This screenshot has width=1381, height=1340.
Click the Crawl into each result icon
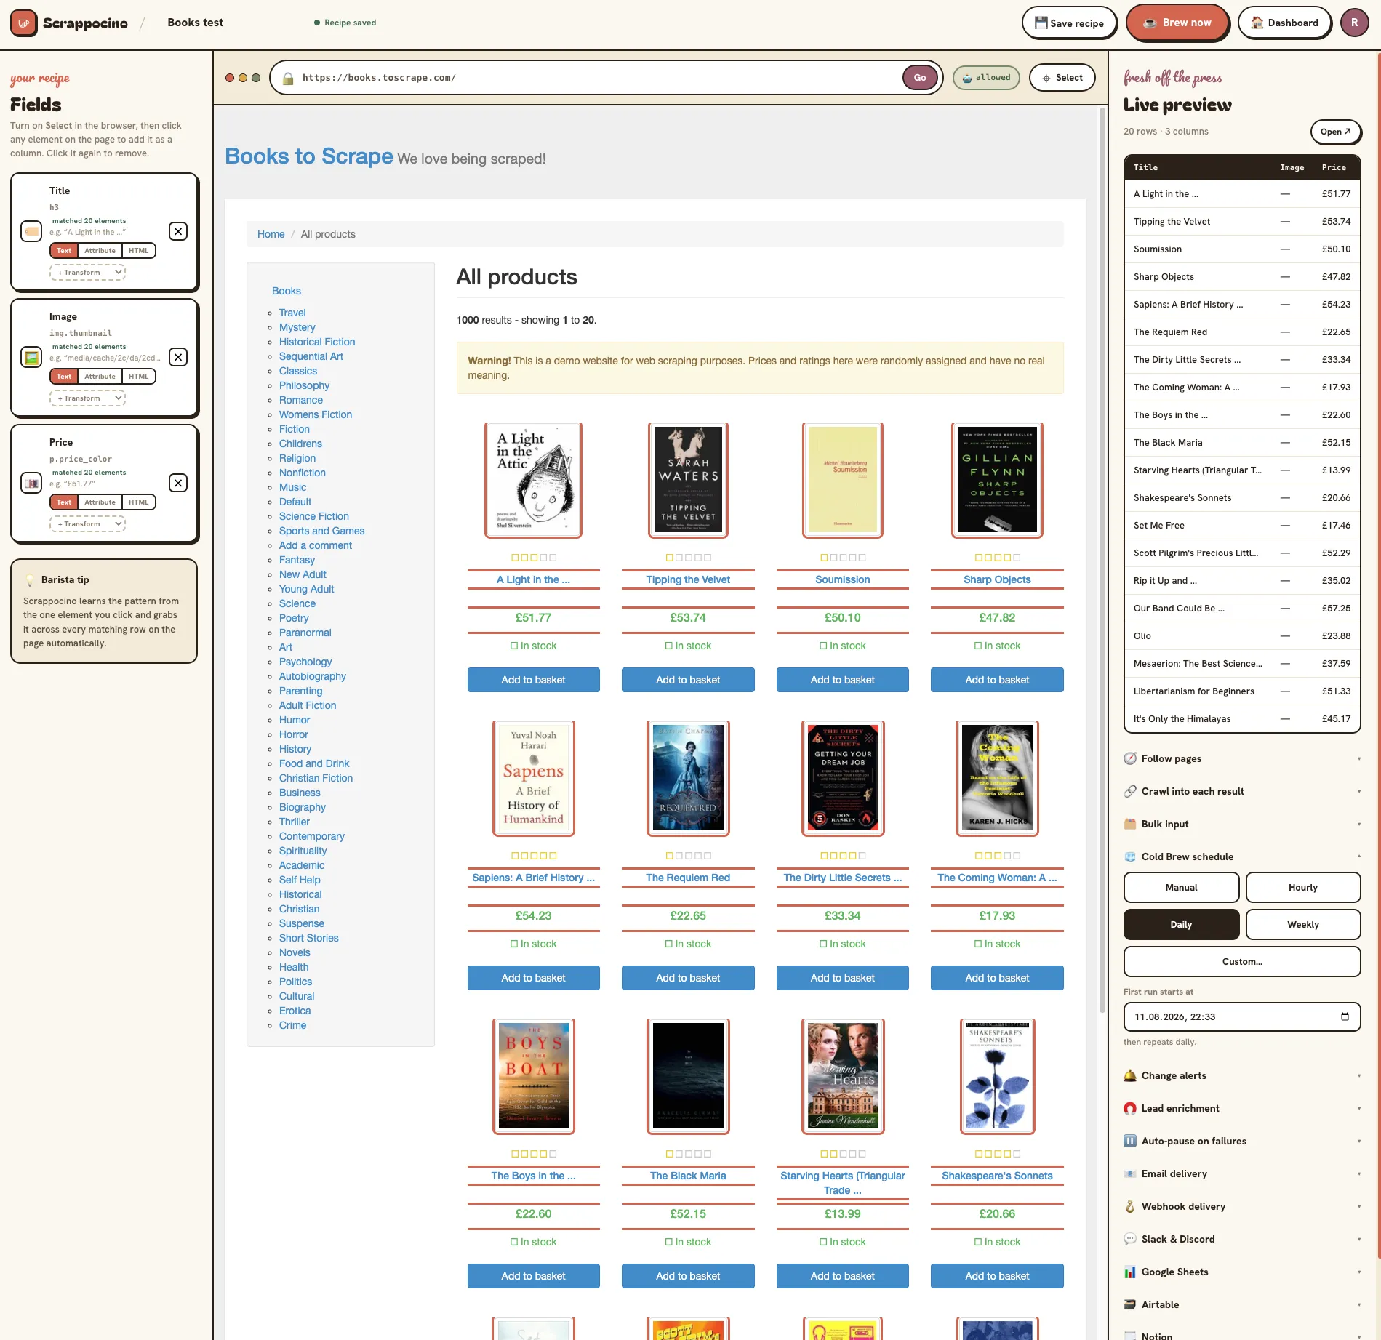click(x=1130, y=791)
